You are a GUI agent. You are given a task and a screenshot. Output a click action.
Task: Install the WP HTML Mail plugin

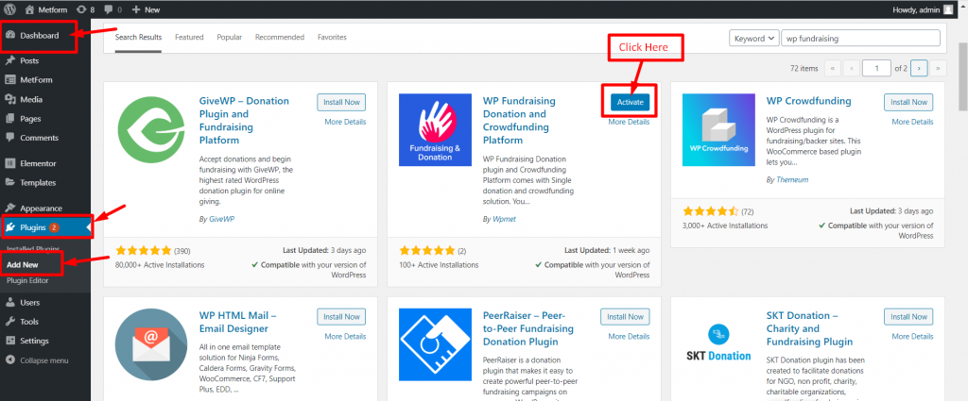(341, 317)
